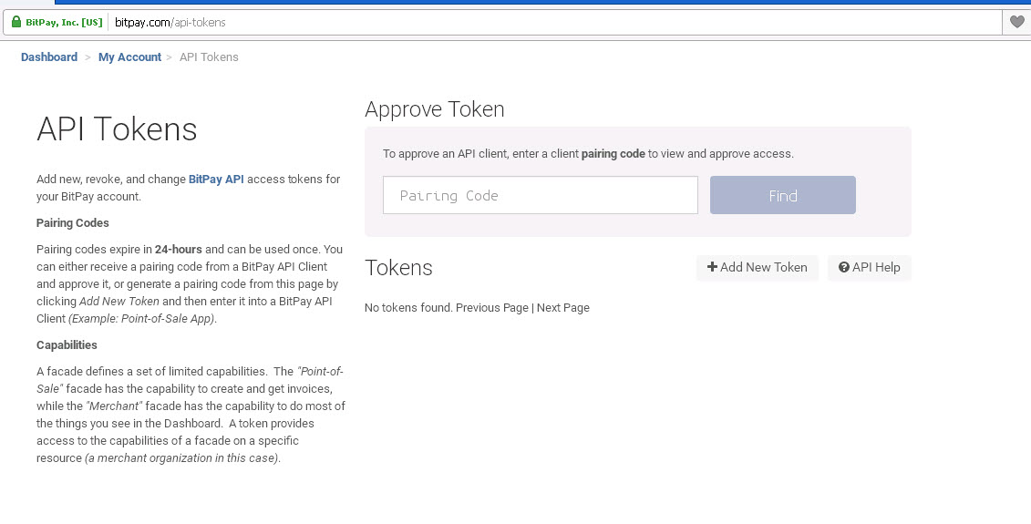1031x524 pixels.
Task: Click the Tokens section heading
Action: (398, 268)
